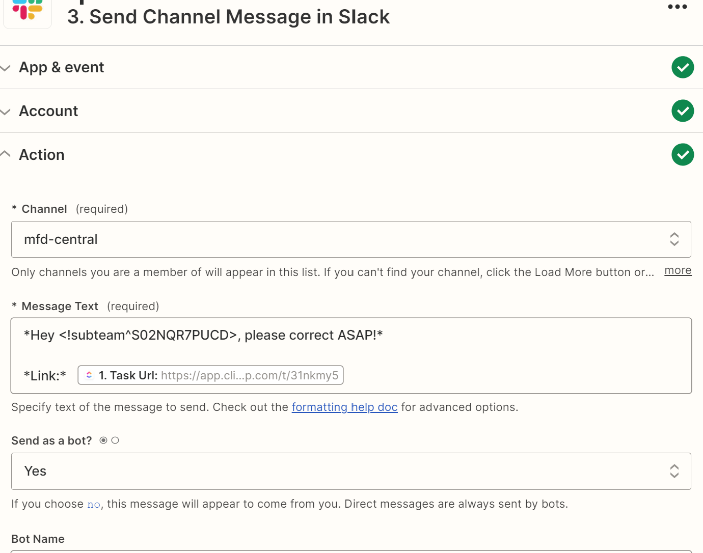
Task: Click the step title Send Channel Message in Slack
Action: 228,17
